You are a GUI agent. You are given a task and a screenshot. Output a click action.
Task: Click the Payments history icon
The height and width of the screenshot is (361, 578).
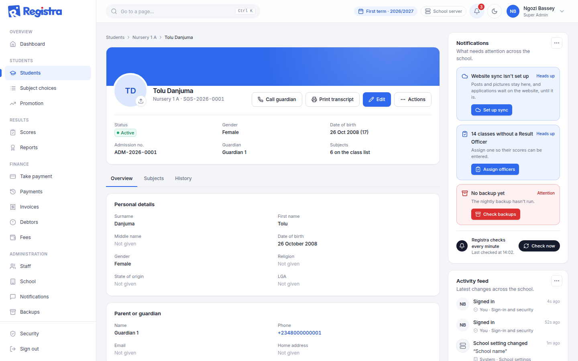click(x=13, y=192)
